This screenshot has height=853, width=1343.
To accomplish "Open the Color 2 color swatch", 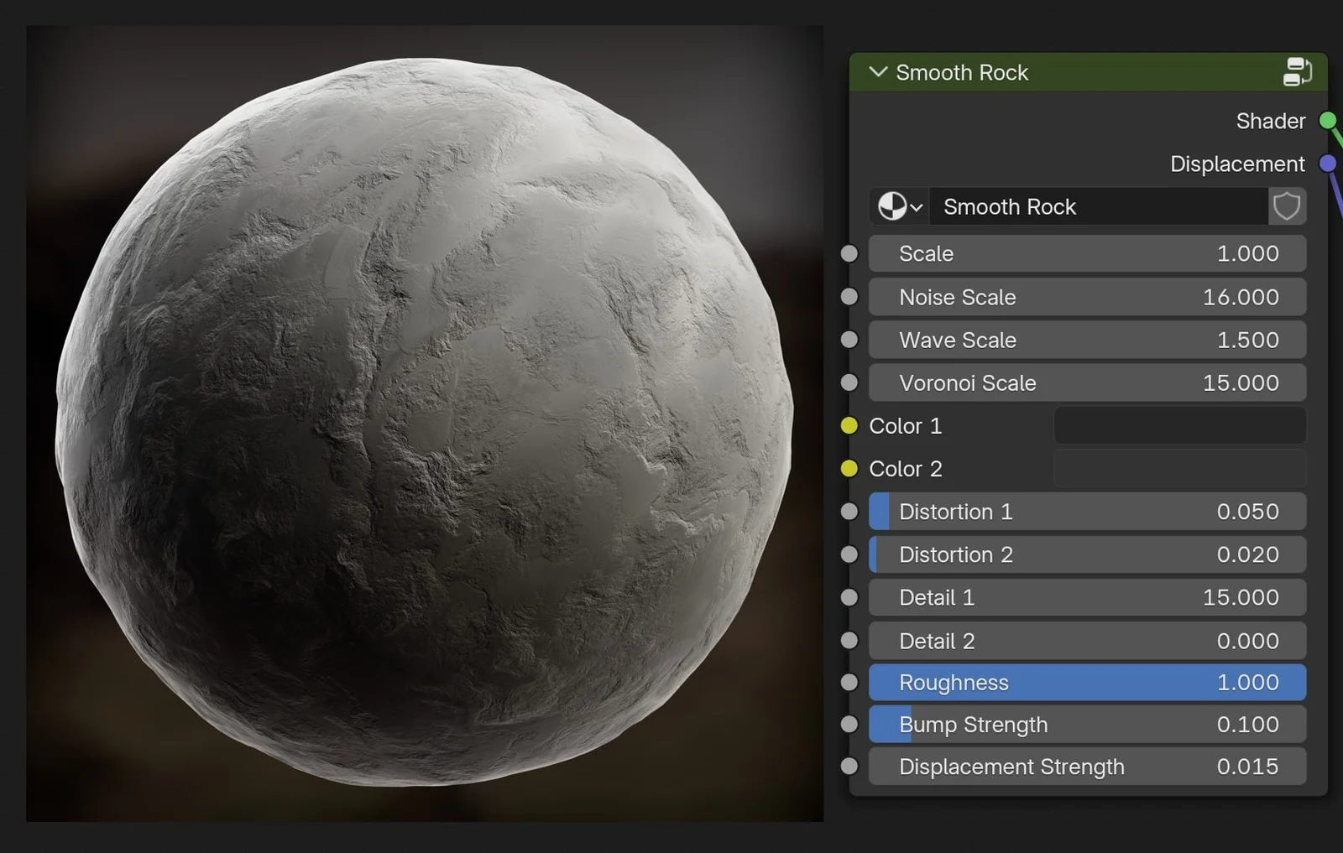I will pos(1178,468).
